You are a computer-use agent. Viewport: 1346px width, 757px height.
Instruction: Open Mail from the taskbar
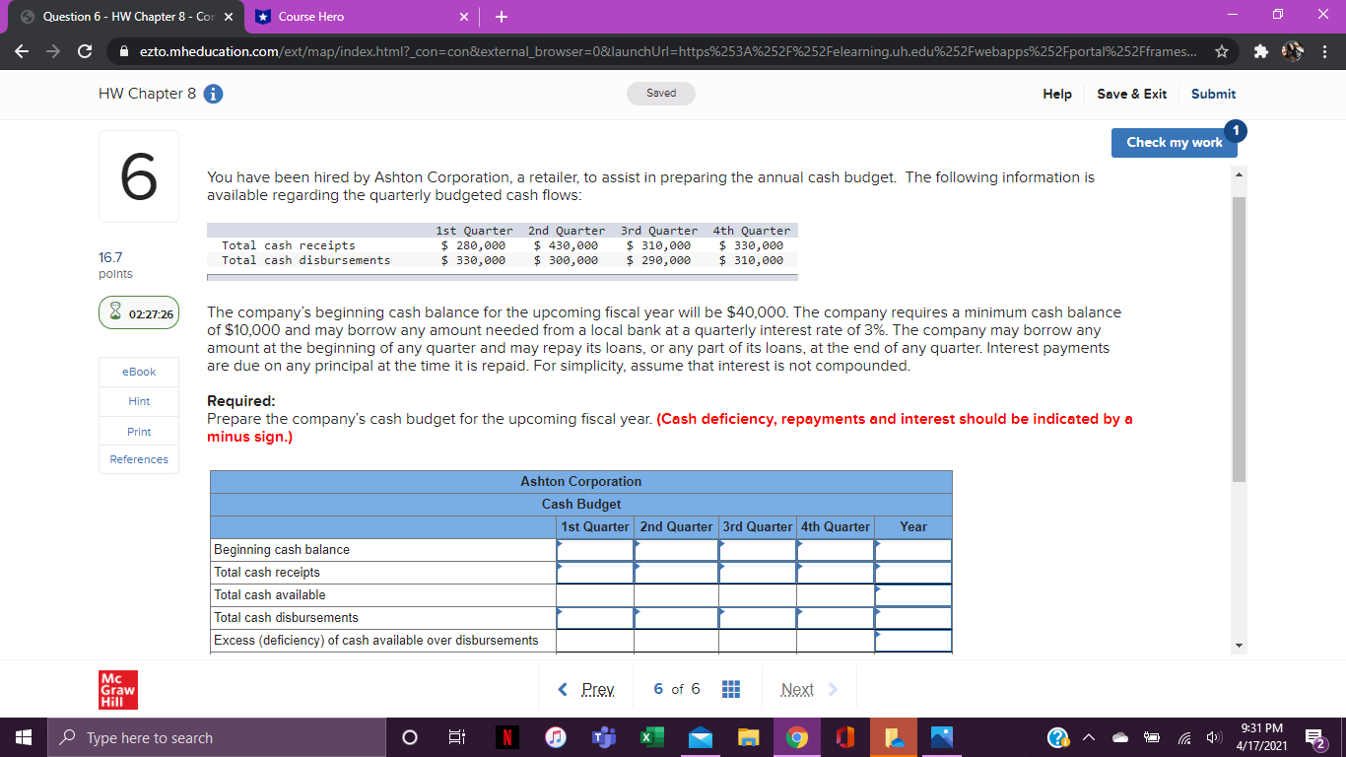coord(700,736)
